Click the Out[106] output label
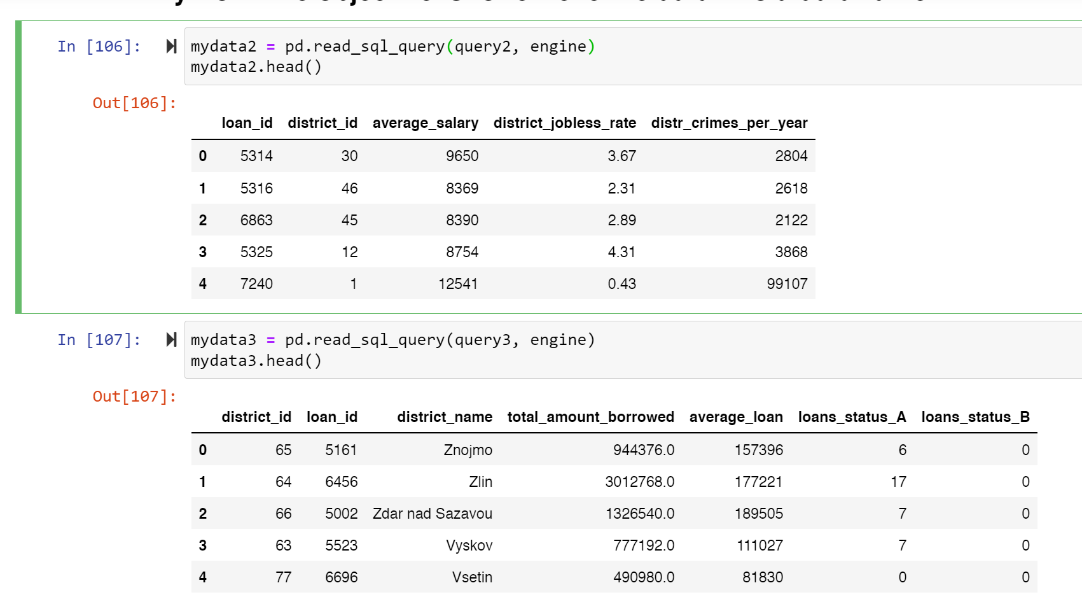The width and height of the screenshot is (1082, 611). (x=134, y=103)
